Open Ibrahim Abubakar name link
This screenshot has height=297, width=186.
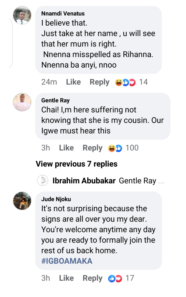pyautogui.click(x=84, y=181)
